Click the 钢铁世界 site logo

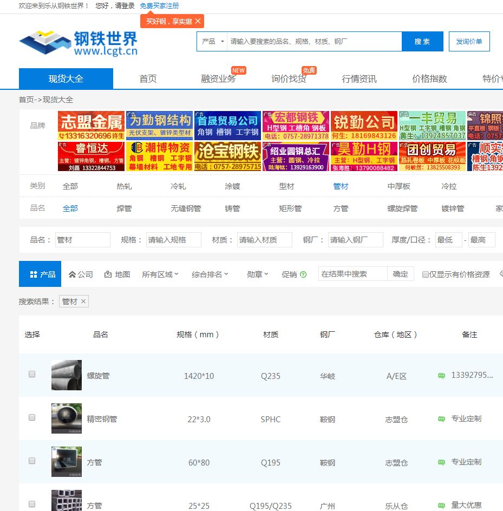pyautogui.click(x=78, y=43)
